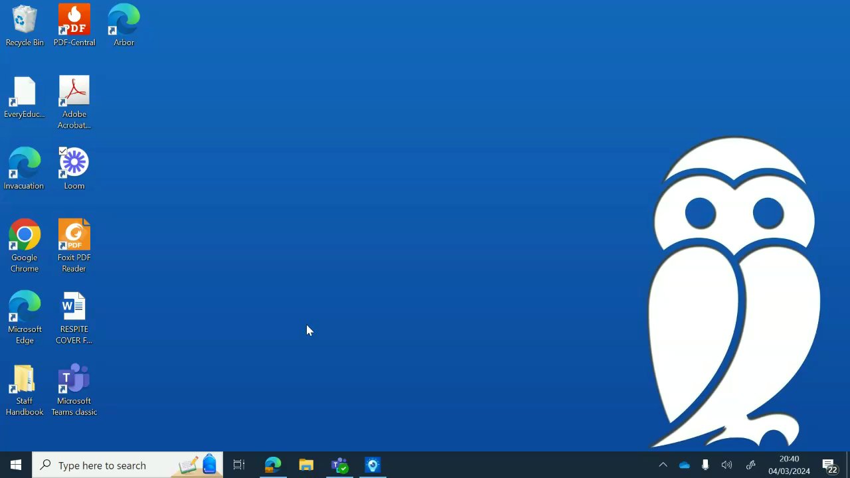Image resolution: width=850 pixels, height=478 pixels.
Task: Select the Staff Handbook folder shortcut
Action: coord(25,390)
